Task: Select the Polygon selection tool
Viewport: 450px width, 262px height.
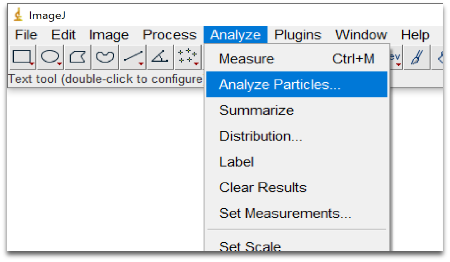Action: (x=78, y=57)
